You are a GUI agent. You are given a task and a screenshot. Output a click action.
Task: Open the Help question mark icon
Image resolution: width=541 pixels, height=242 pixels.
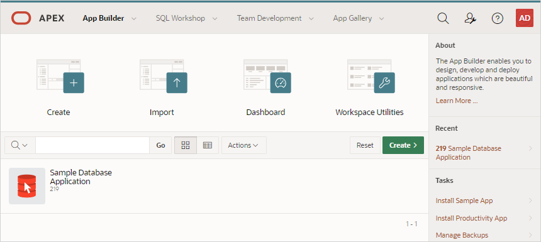pos(497,18)
